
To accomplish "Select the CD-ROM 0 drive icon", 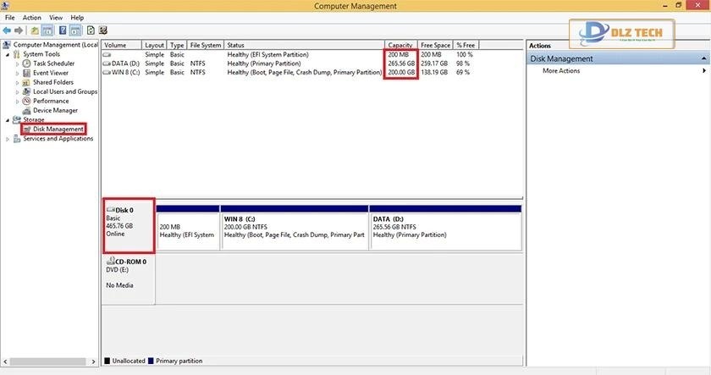I will (x=110, y=262).
